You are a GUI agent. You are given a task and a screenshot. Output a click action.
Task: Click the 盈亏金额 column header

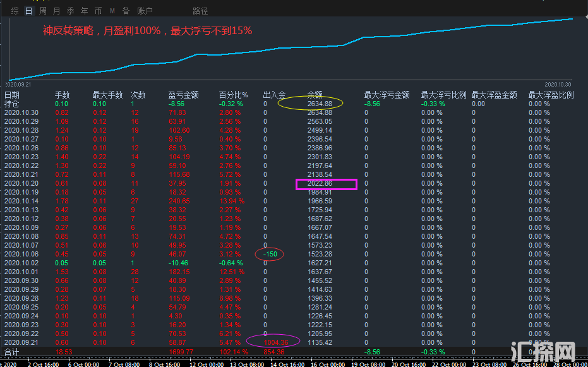[x=183, y=95]
